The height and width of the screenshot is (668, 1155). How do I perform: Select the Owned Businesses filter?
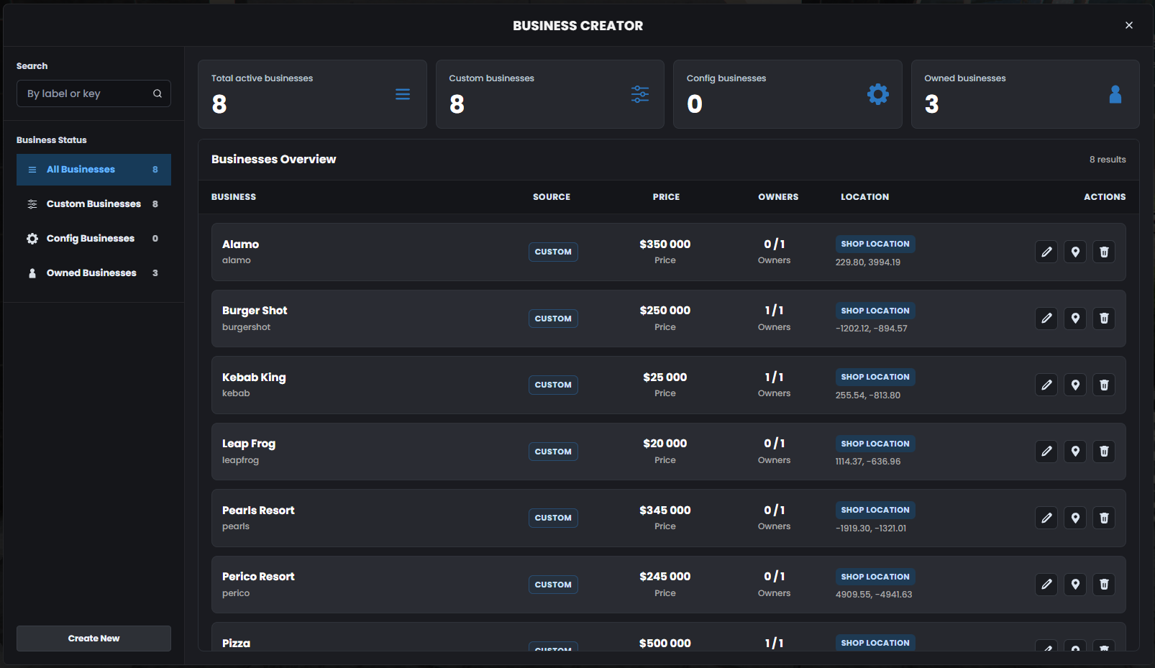click(x=93, y=273)
